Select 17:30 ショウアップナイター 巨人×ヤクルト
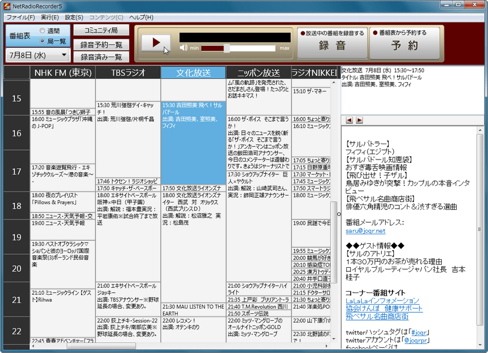Image resolution: width=488 pixels, height=353 pixels. [259, 226]
